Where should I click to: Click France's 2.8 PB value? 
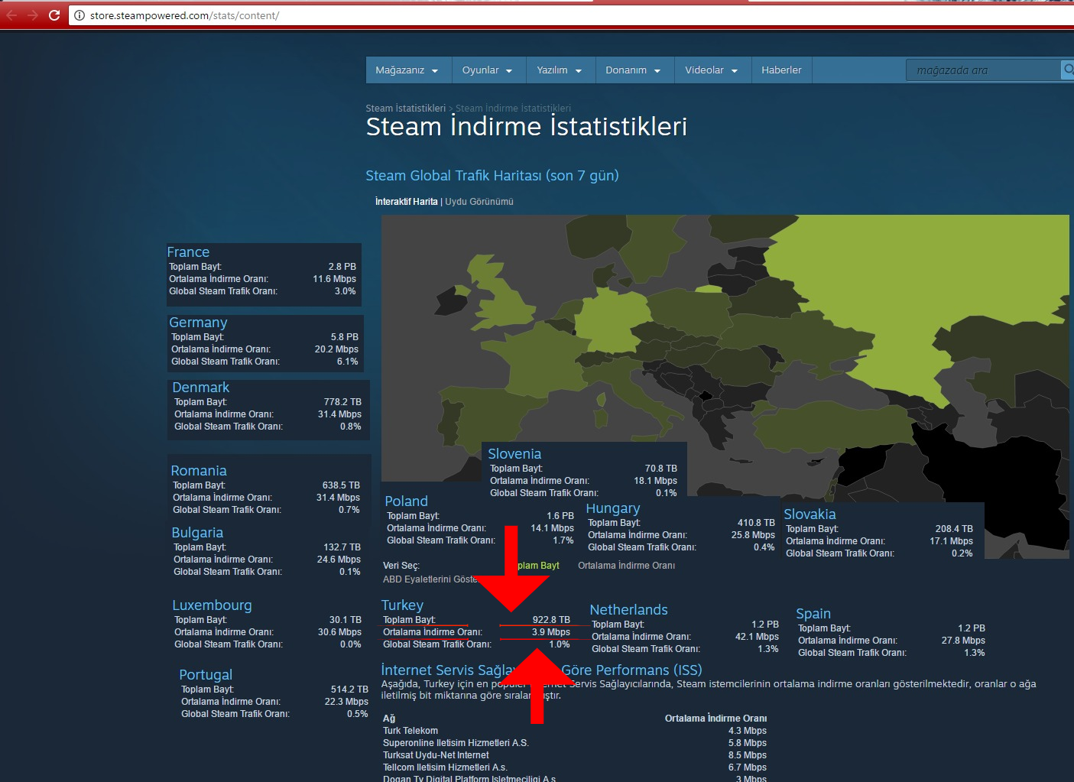[x=342, y=267]
